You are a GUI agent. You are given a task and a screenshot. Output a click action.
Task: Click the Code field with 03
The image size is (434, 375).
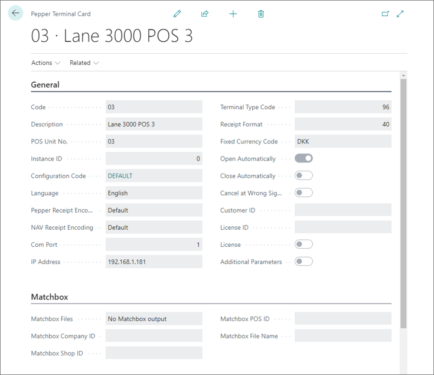point(154,107)
